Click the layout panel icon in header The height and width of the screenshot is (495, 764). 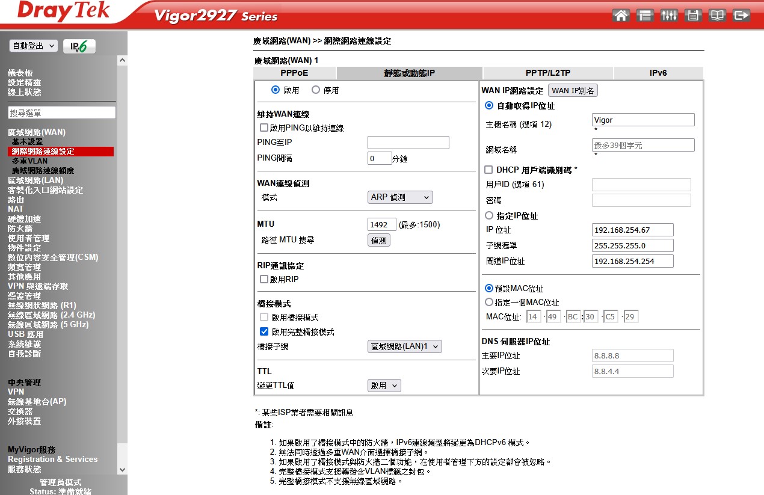(645, 16)
